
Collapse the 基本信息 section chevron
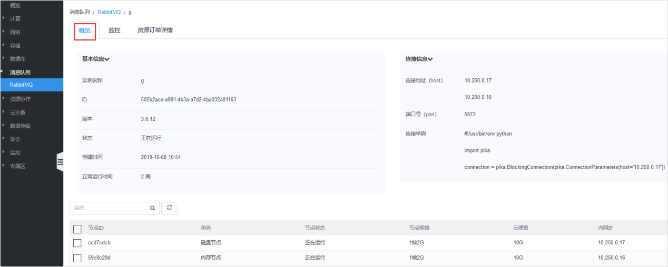coord(107,59)
